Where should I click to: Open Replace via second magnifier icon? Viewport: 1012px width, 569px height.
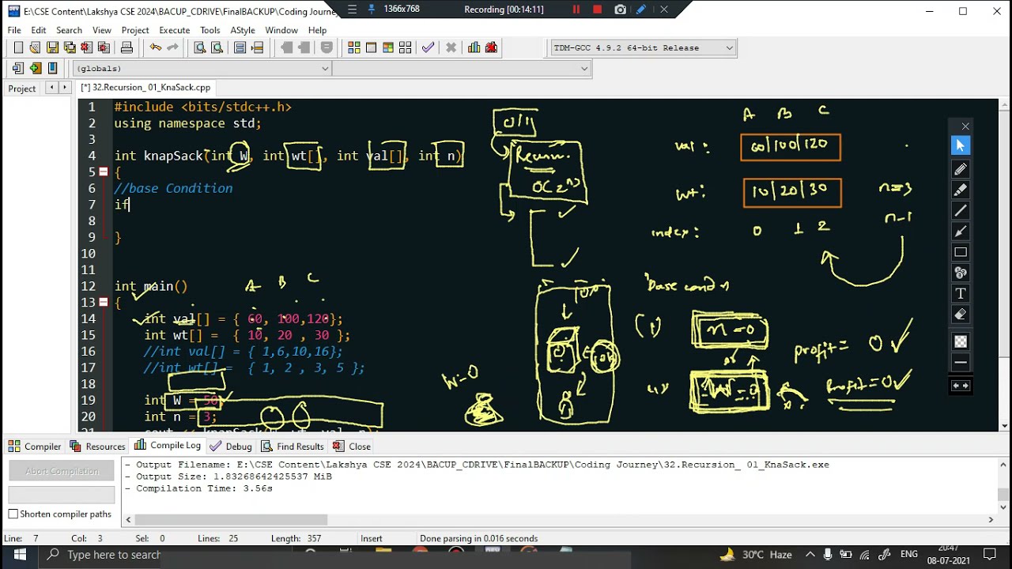(x=217, y=47)
